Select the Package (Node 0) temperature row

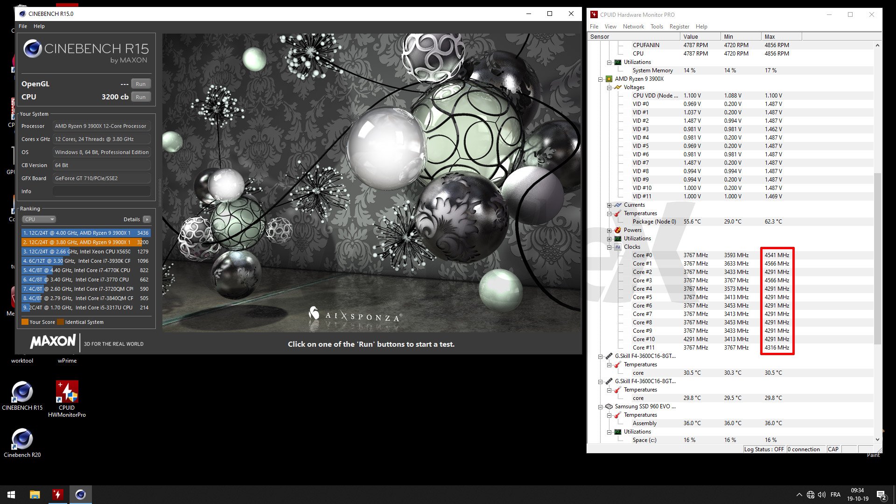tap(730, 222)
